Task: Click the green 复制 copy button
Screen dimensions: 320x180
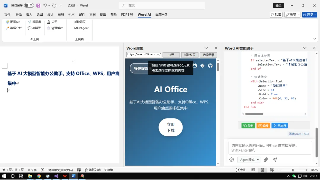Action: [x=248, y=126]
